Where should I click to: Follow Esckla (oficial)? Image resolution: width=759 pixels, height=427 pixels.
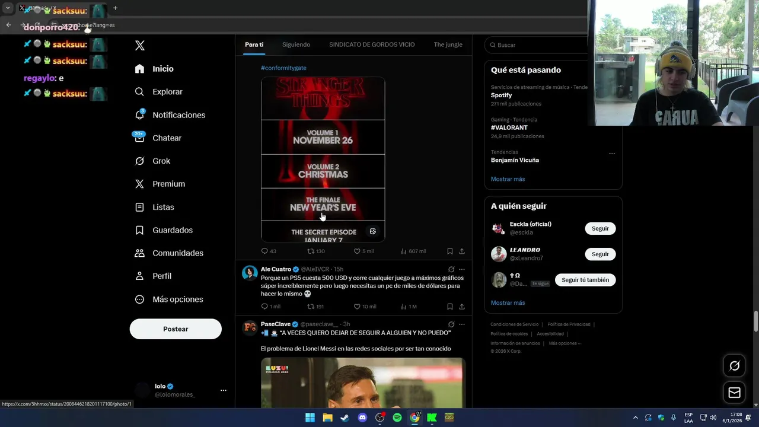[600, 228]
